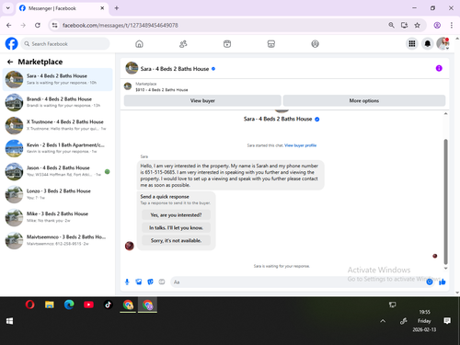Attach a file using the photo icon
The height and width of the screenshot is (345, 460).
pyautogui.click(x=139, y=282)
